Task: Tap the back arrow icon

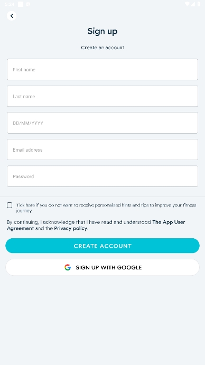Action: tap(12, 16)
